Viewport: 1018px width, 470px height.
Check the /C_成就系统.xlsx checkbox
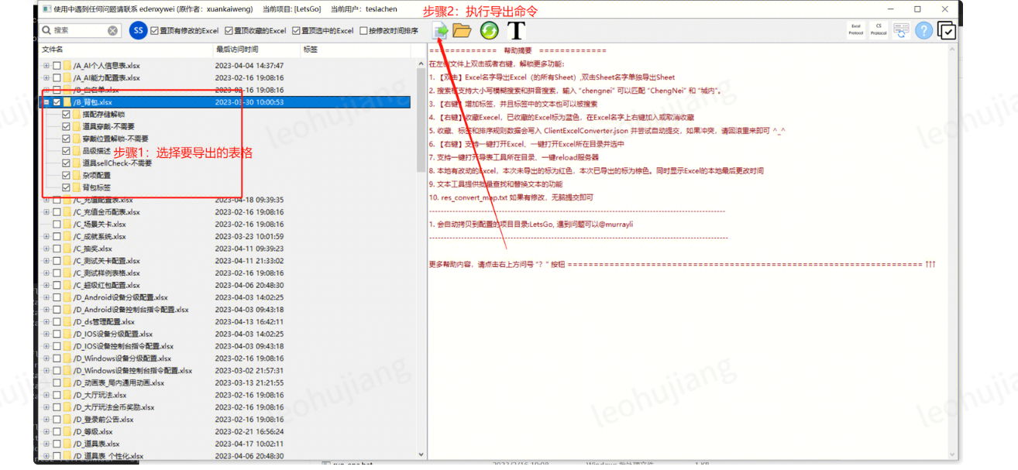point(57,236)
